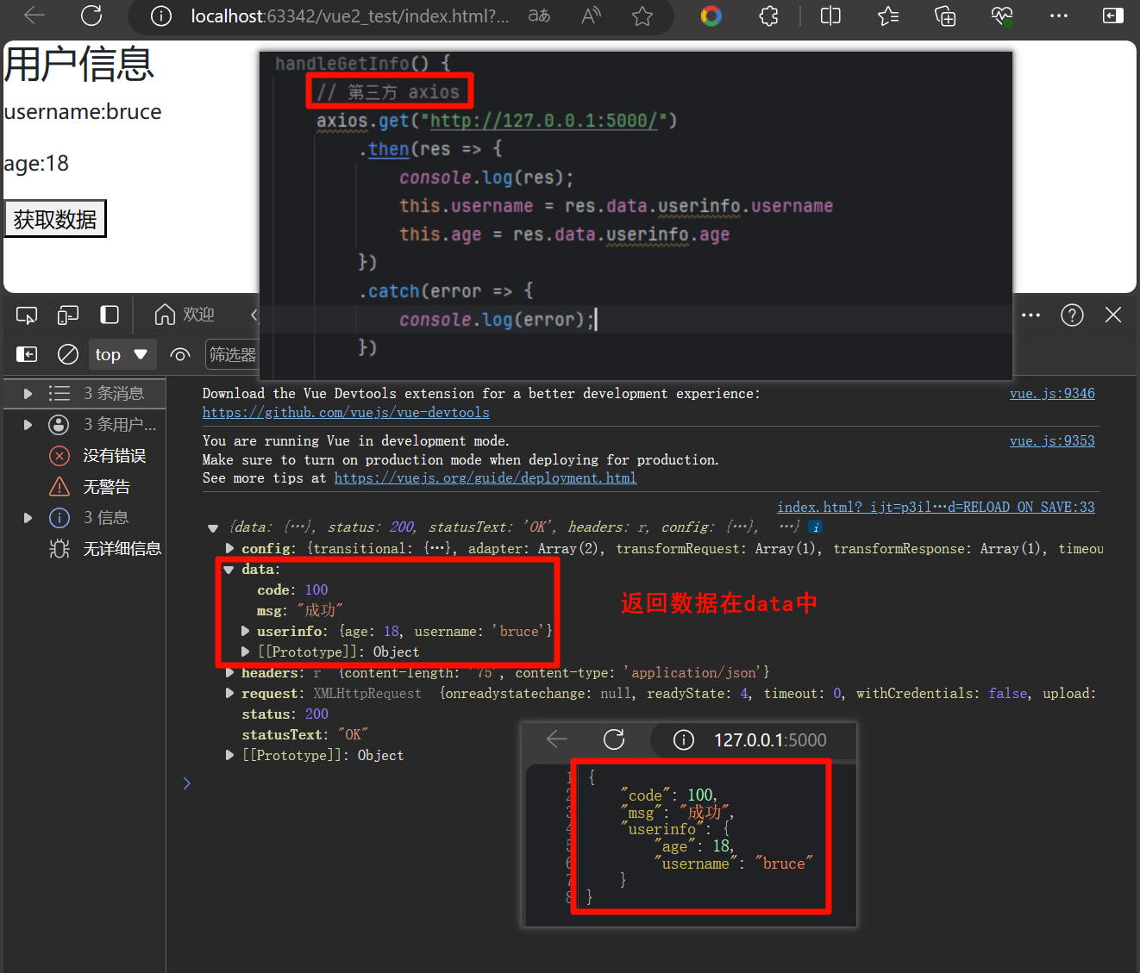The width and height of the screenshot is (1140, 973).
Task: Toggle device emulation mode
Action: [x=68, y=315]
